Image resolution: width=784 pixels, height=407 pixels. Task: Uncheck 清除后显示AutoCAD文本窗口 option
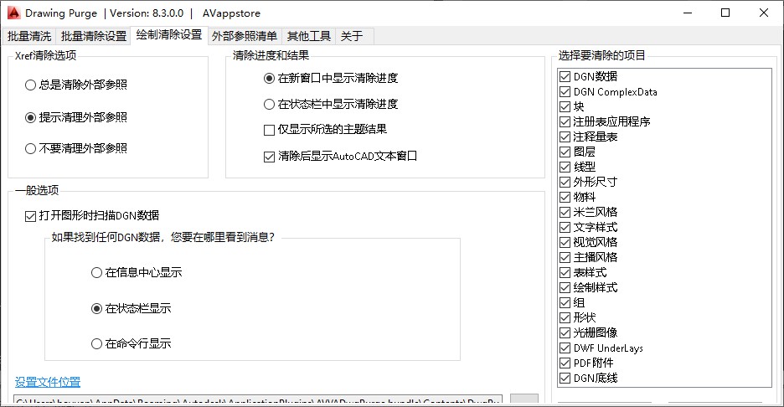(269, 156)
